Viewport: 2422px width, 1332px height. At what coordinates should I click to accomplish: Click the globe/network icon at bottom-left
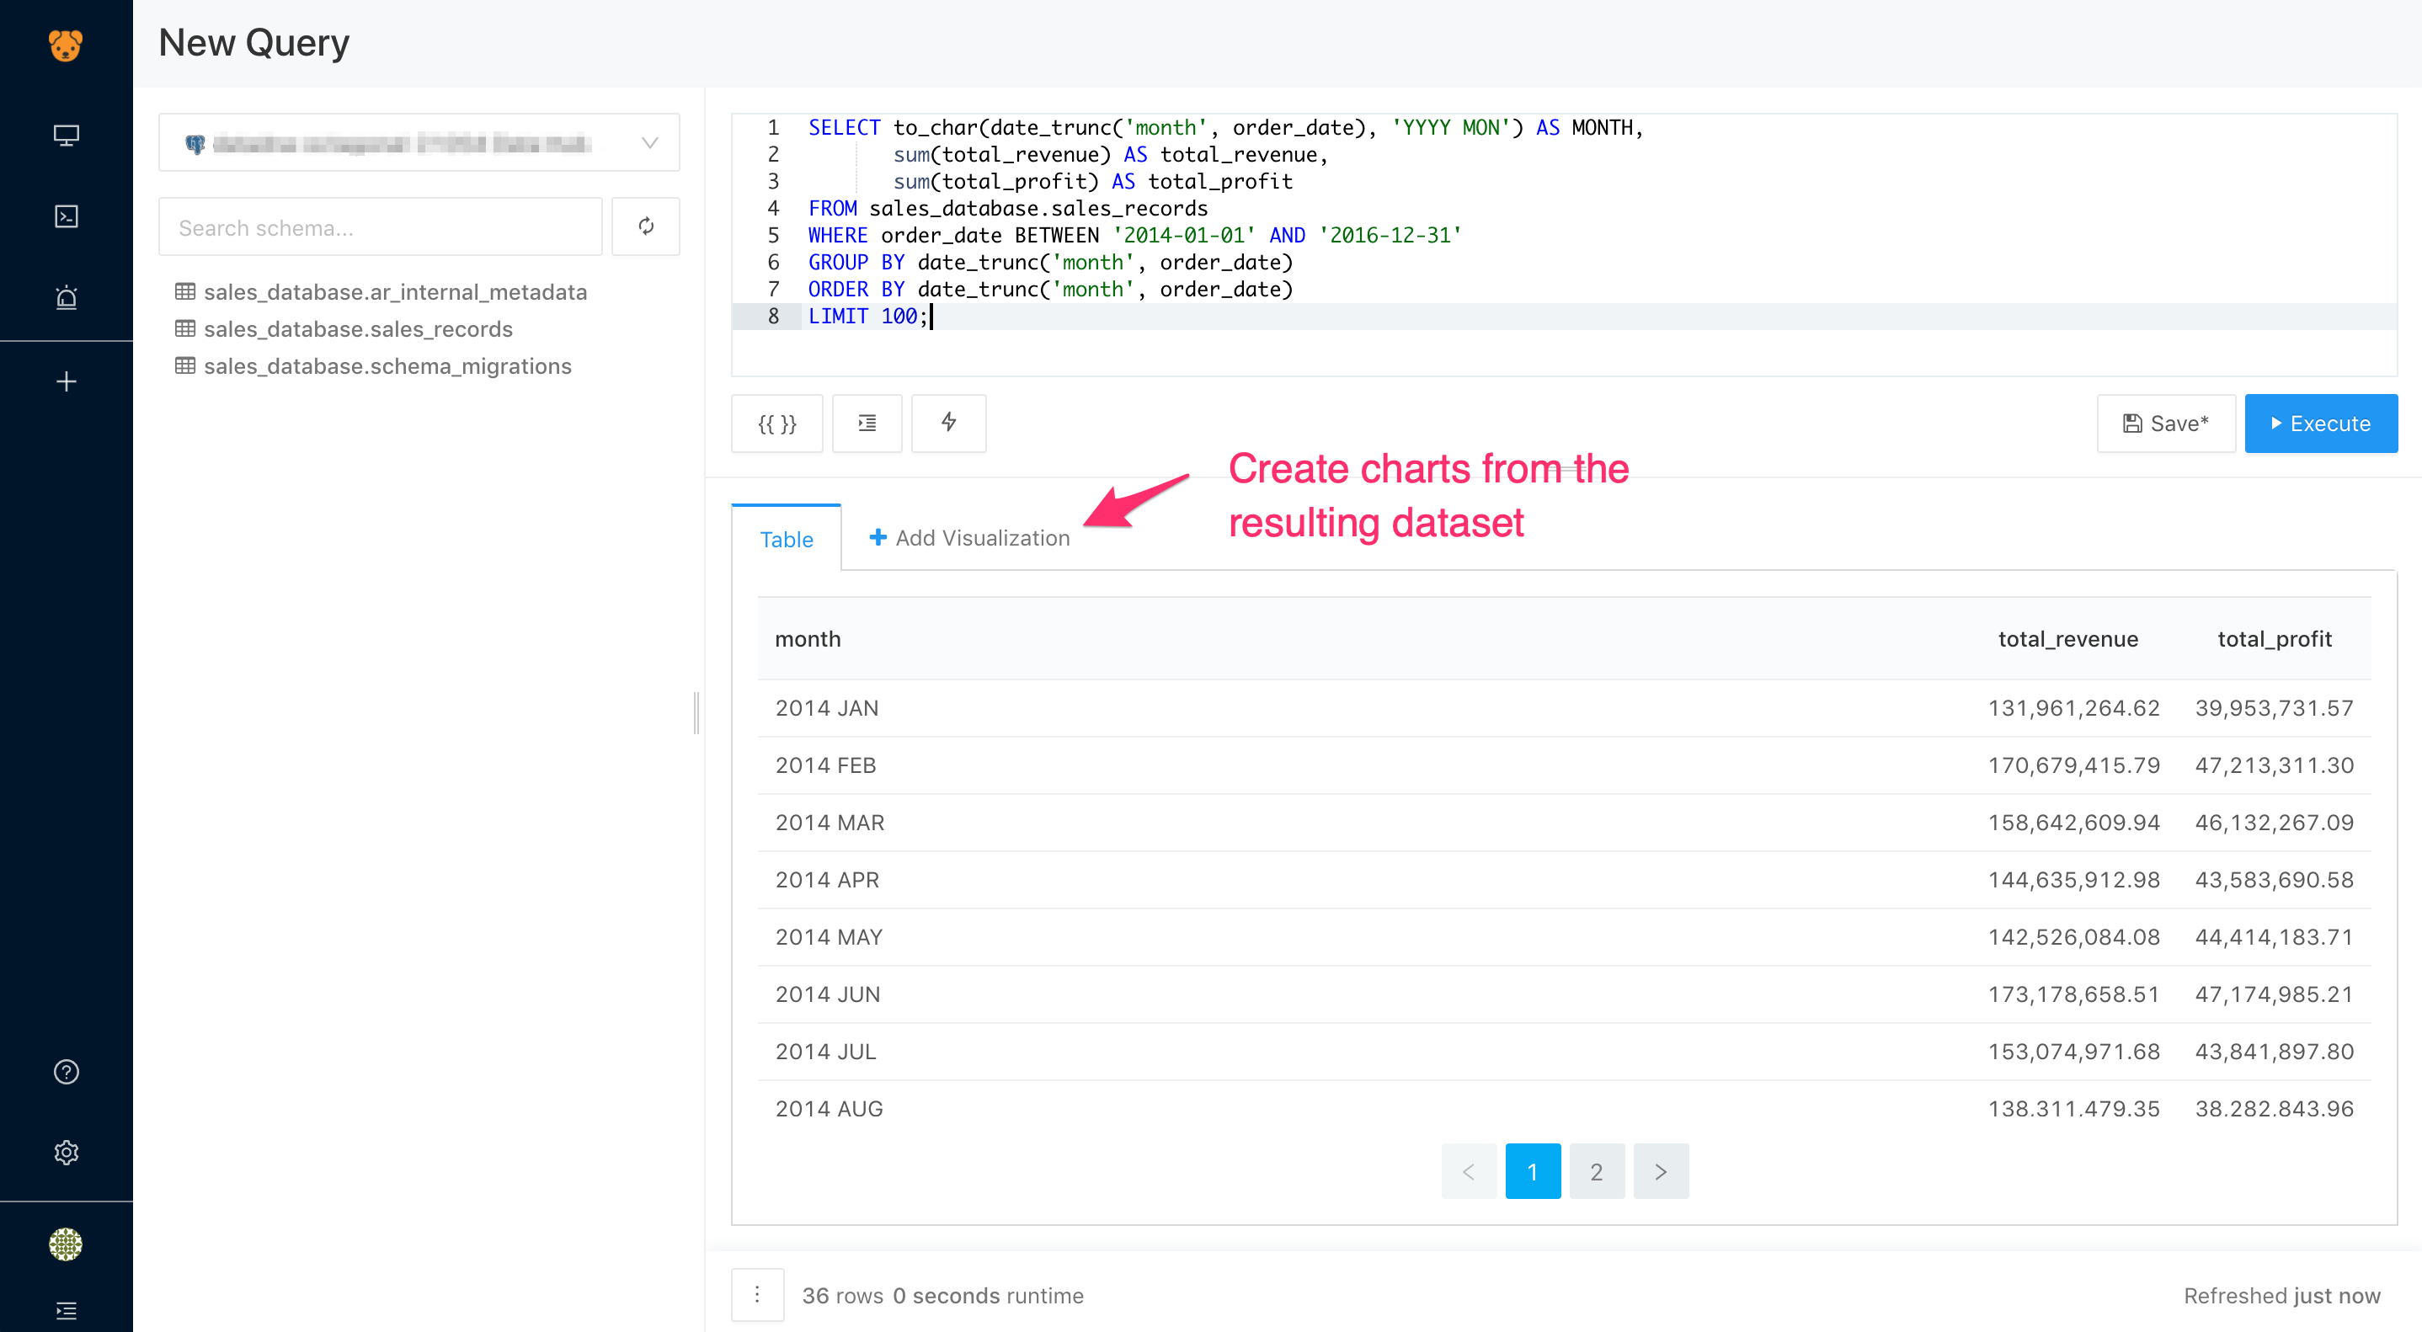[64, 1244]
